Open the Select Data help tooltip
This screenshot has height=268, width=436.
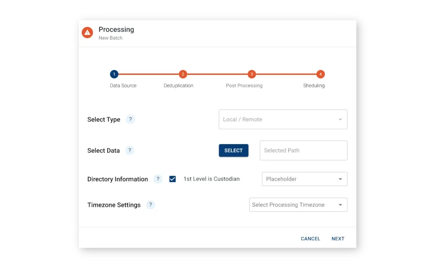[129, 150]
